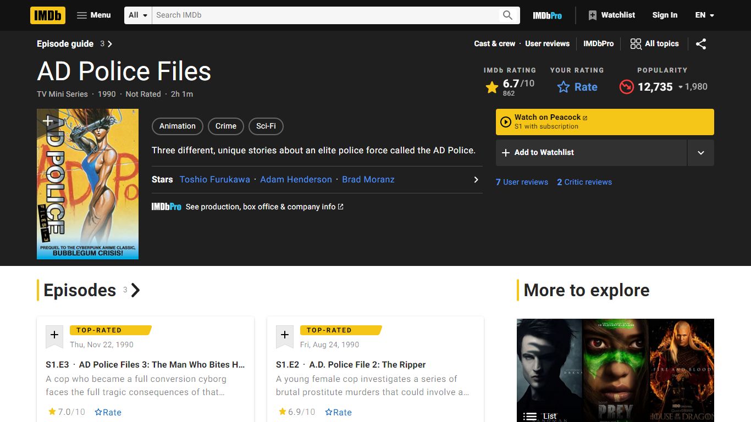The image size is (751, 422).
Task: Open Adam Henderson's profile
Action: click(296, 180)
